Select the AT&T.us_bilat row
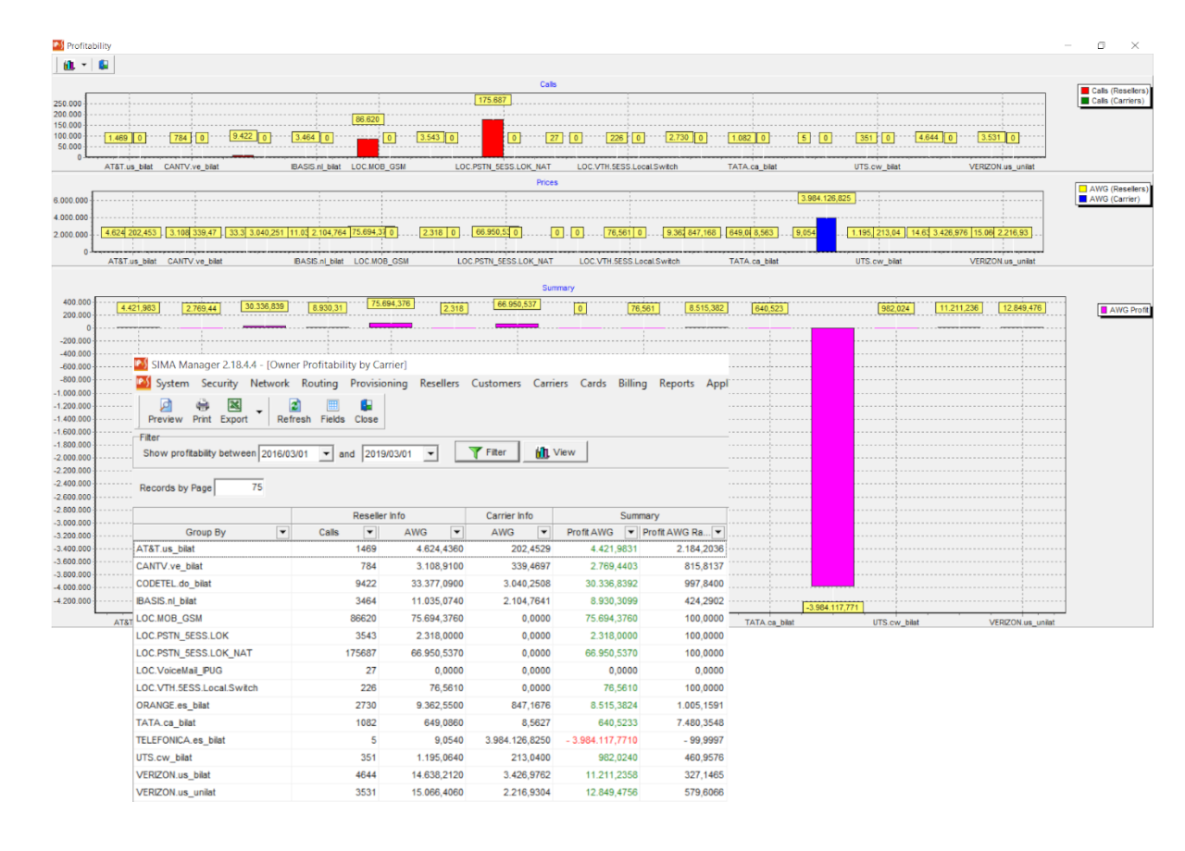 click(x=430, y=549)
